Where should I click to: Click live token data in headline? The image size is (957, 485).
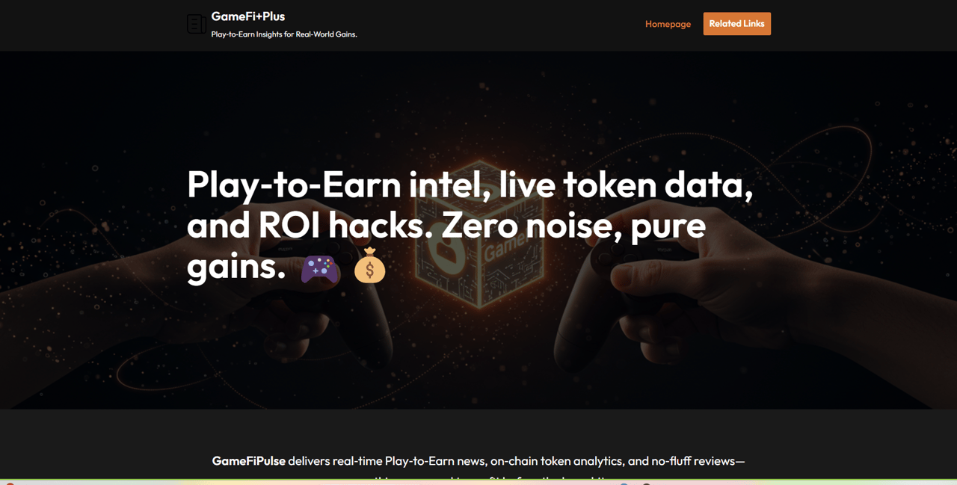(x=627, y=184)
